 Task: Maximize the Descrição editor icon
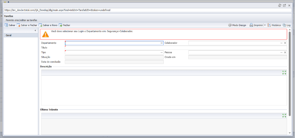point(284,72)
